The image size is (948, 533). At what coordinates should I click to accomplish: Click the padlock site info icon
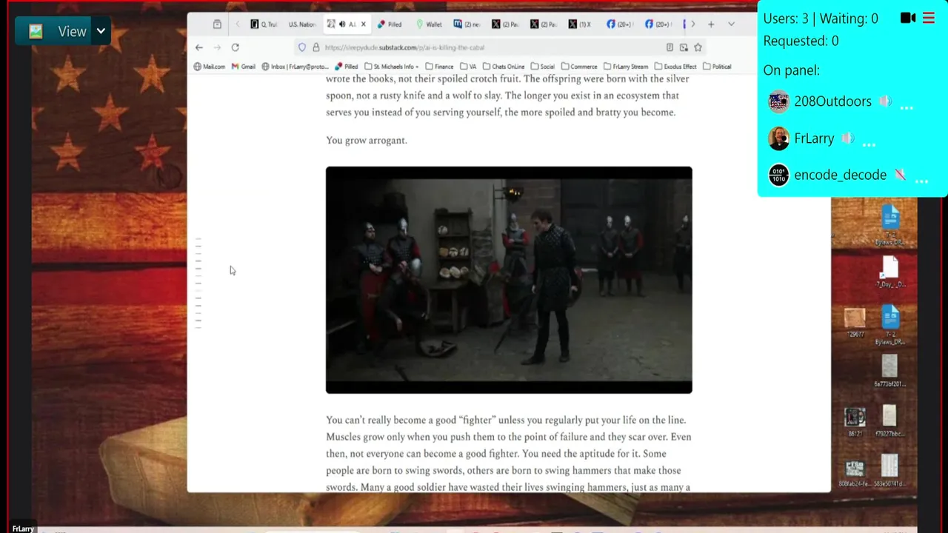point(316,47)
